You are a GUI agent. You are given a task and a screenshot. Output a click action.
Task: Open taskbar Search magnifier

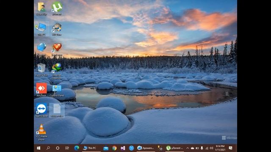pyautogui.click(x=48, y=148)
